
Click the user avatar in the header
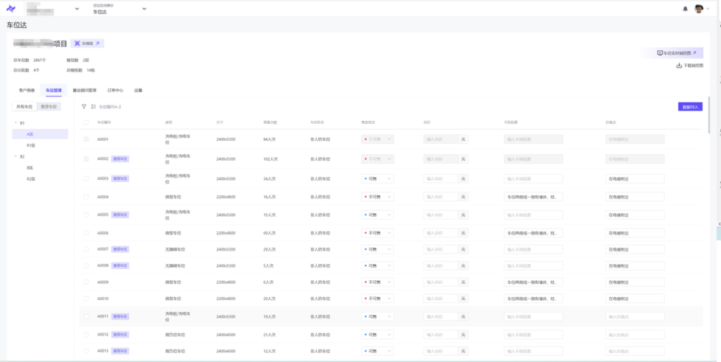(698, 8)
